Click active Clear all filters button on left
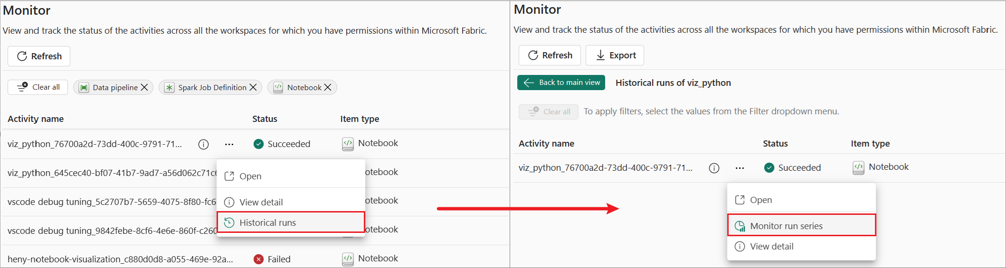This screenshot has height=268, width=1006. (x=38, y=87)
